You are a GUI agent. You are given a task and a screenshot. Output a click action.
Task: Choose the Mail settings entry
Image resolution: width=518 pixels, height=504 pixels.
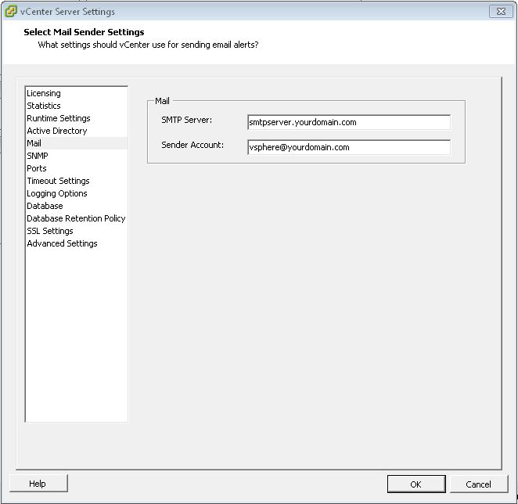34,143
